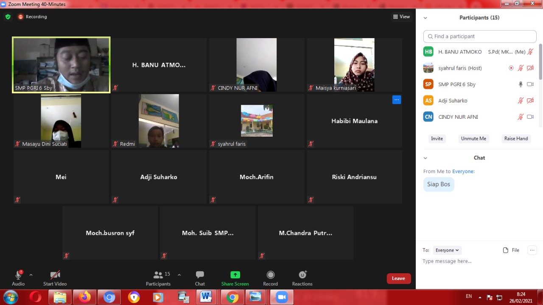The width and height of the screenshot is (543, 305).
Task: Click the Moch.busron syf participant tile name
Action: pyautogui.click(x=110, y=233)
